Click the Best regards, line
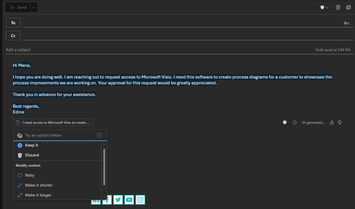 point(26,106)
